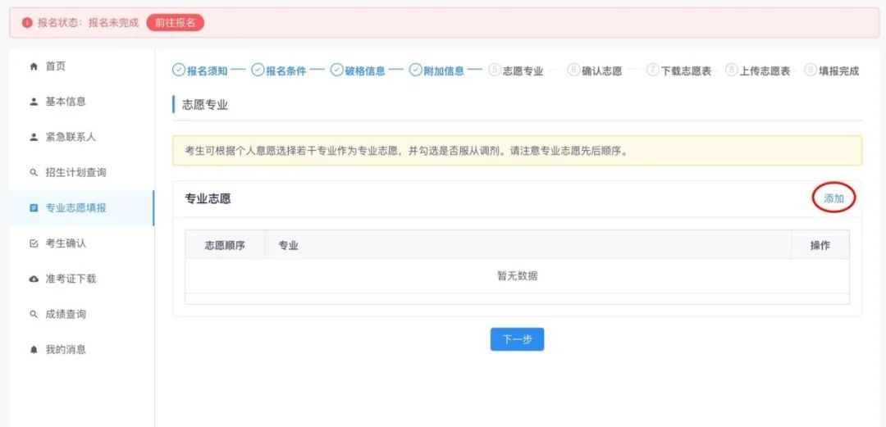Open 成绩查询 sidebar item
Image resolution: width=886 pixels, height=427 pixels.
[81, 314]
